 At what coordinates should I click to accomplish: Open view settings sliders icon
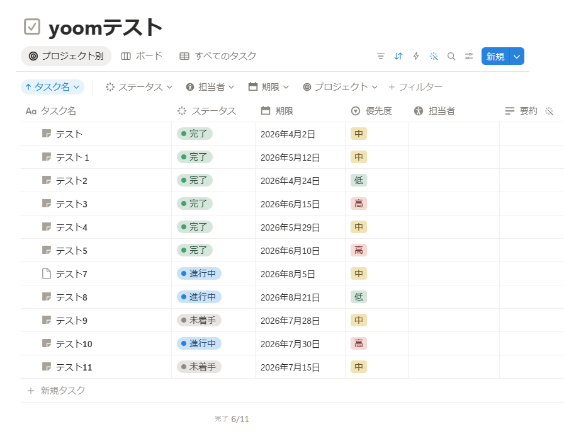(469, 56)
